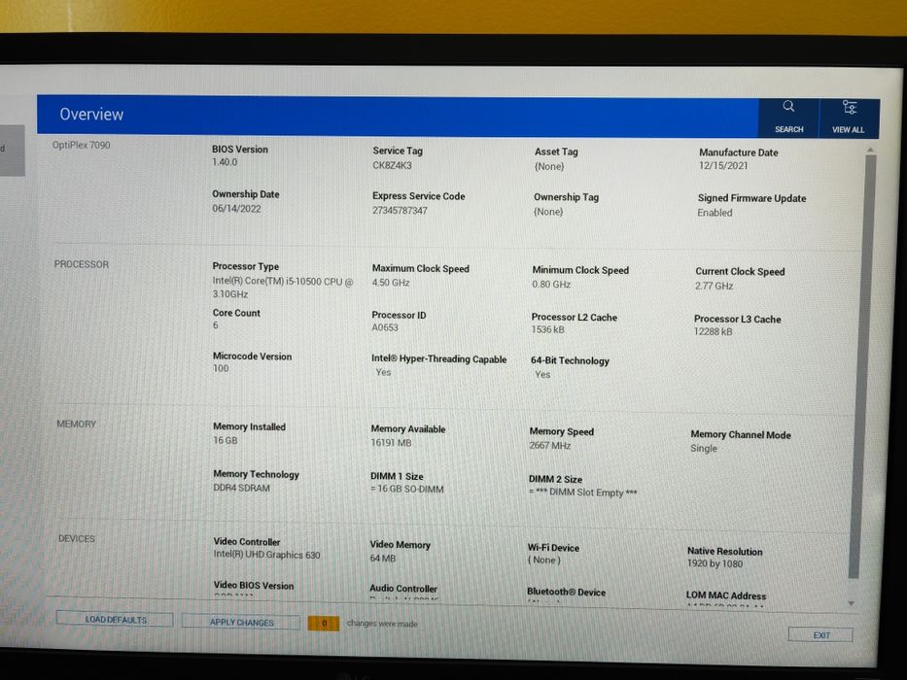The width and height of the screenshot is (907, 680).
Task: Open the Search tool in header
Action: point(788,118)
